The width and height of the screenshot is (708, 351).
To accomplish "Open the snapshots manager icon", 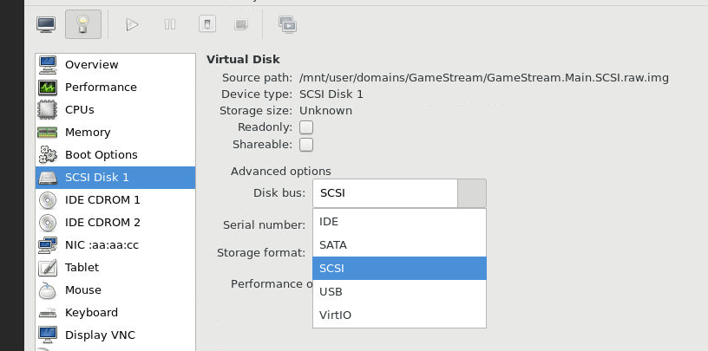I will (288, 24).
